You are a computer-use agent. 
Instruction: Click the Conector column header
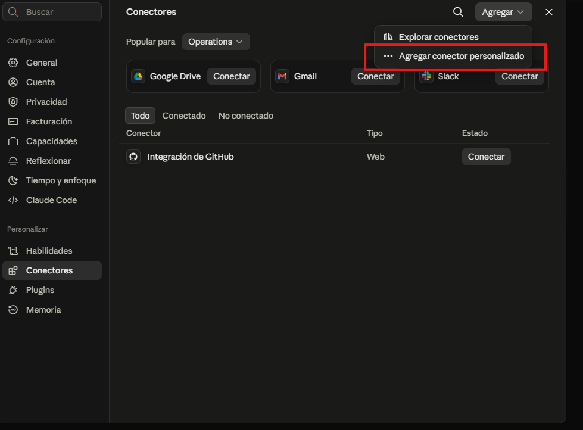pos(144,133)
